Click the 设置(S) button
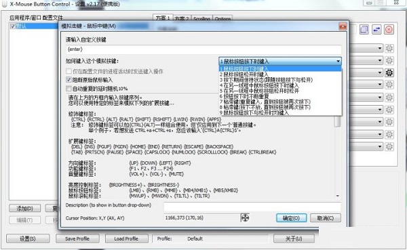The width and height of the screenshot is (407, 250). (x=28, y=238)
